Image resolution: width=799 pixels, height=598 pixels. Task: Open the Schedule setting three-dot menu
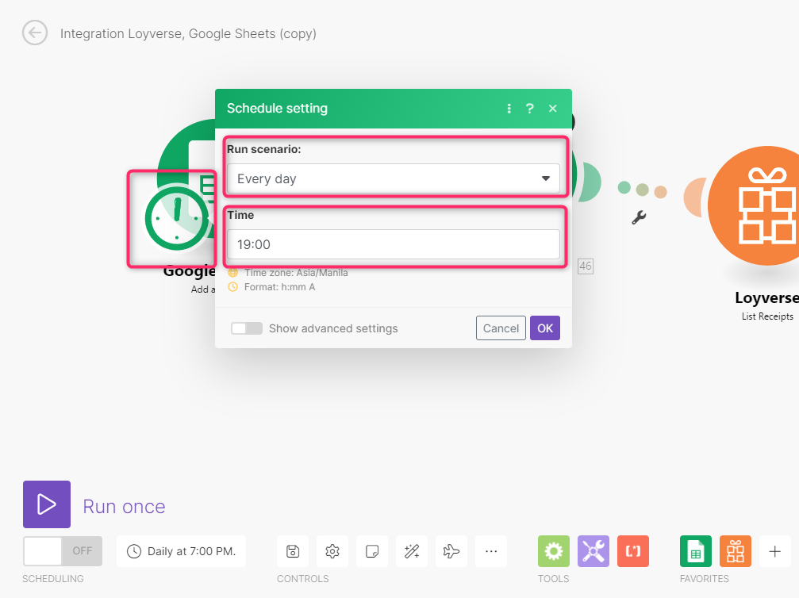(509, 109)
